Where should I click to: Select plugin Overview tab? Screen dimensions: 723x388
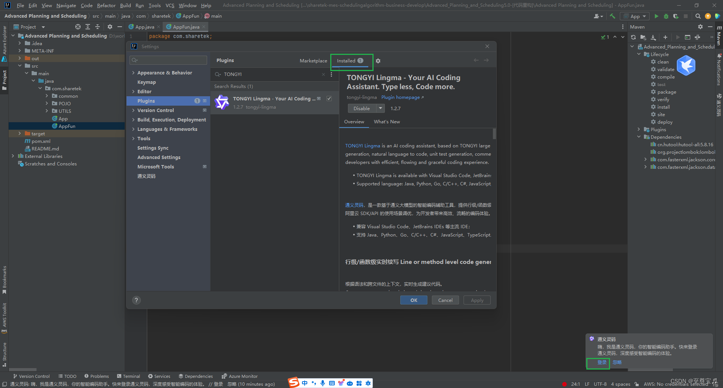pos(354,122)
